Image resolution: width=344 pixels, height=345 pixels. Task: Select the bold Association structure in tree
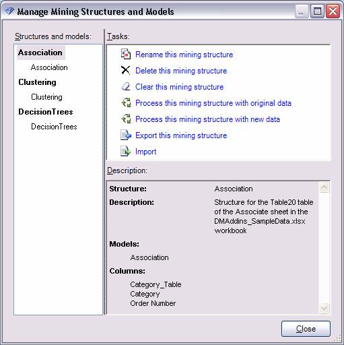pyautogui.click(x=40, y=53)
